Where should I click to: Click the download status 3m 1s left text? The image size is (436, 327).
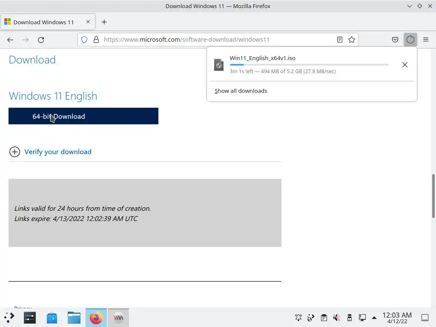pos(283,72)
